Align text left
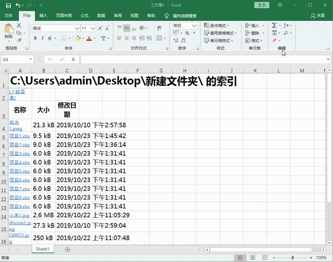Screen dimensions: 333x262 pyautogui.click(x=119, y=38)
